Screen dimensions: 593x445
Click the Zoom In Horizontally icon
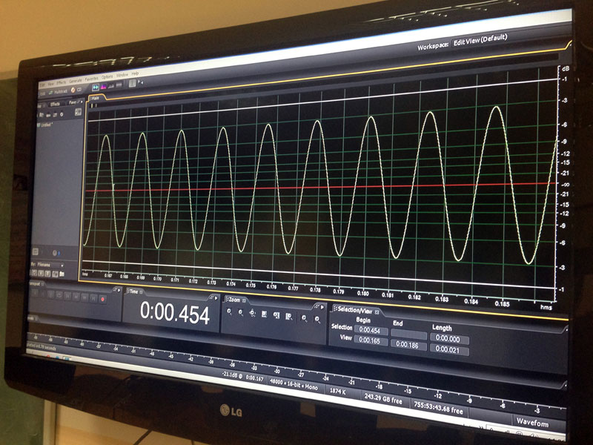[x=229, y=311]
